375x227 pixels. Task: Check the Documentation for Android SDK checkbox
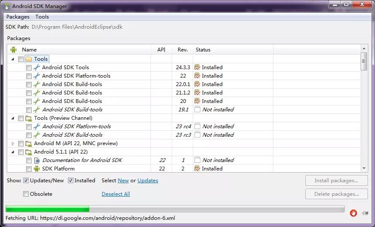point(29,160)
